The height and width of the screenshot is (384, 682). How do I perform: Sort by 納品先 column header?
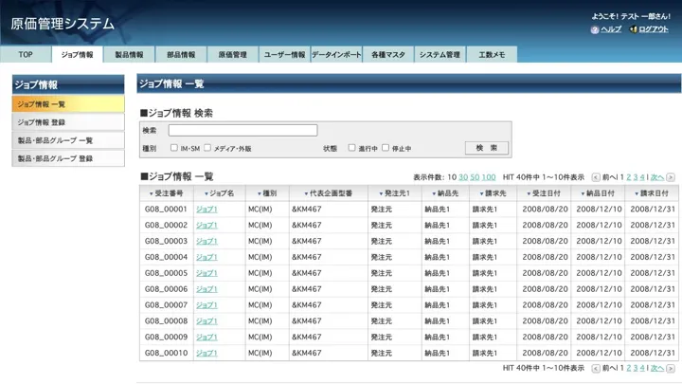pos(445,193)
